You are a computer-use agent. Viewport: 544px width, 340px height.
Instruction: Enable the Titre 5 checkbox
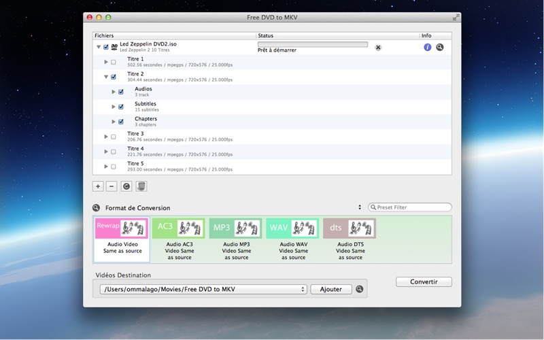[114, 167]
